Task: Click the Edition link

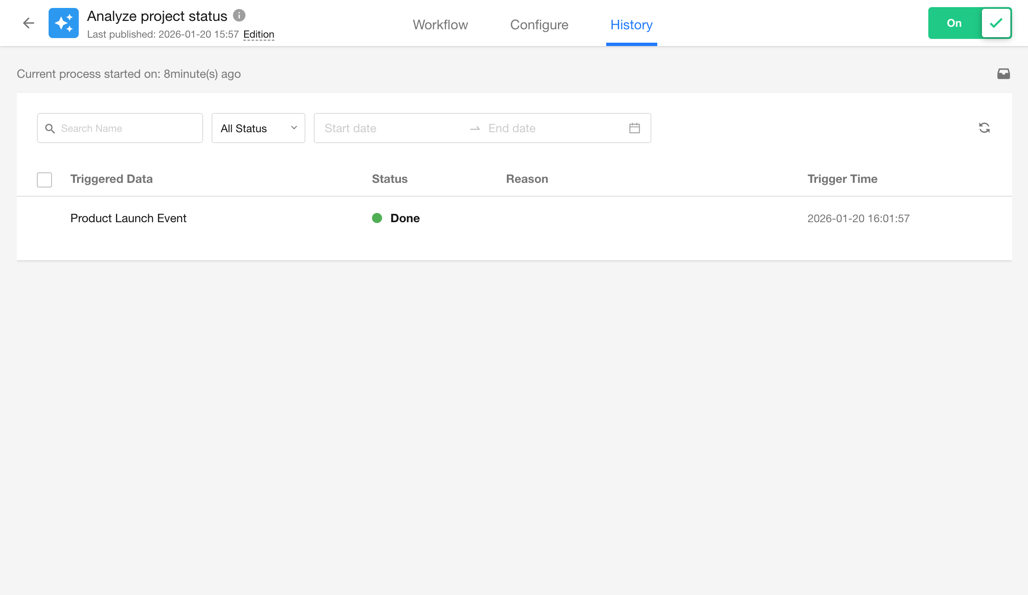Action: pyautogui.click(x=258, y=34)
